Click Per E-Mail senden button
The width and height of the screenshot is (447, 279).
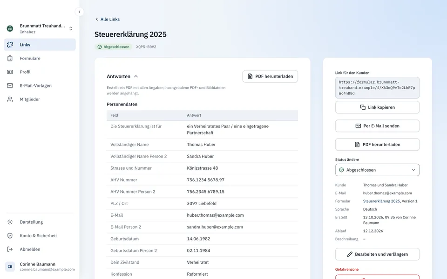click(x=377, y=126)
